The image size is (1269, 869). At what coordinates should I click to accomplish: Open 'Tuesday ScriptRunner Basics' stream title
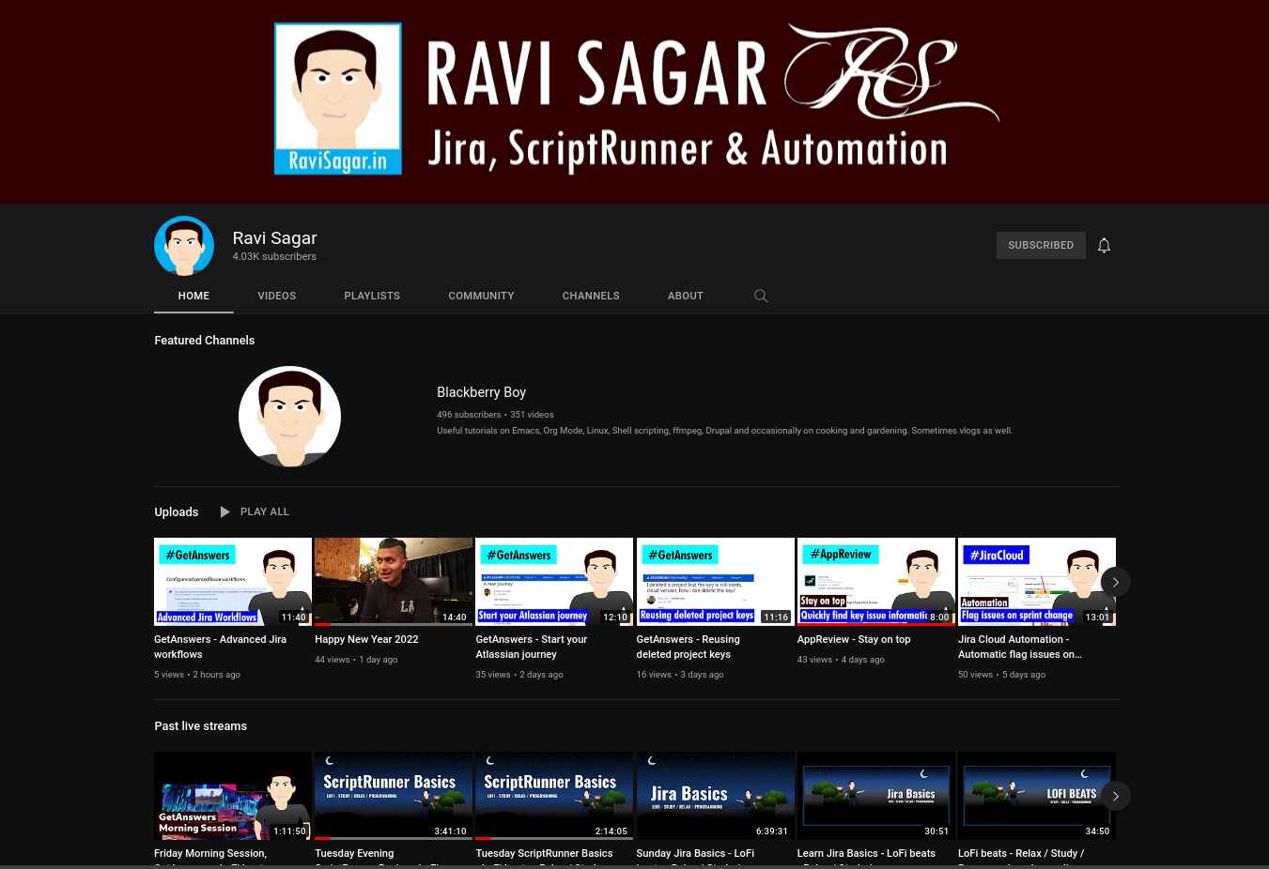544,854
